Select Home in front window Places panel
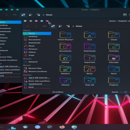This screenshot has width=130, height=130. click(x=37, y=33)
